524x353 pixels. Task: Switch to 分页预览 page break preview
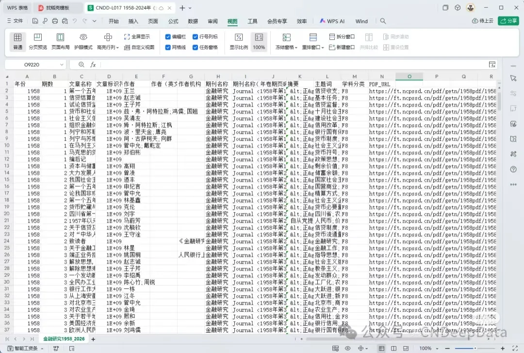point(38,42)
